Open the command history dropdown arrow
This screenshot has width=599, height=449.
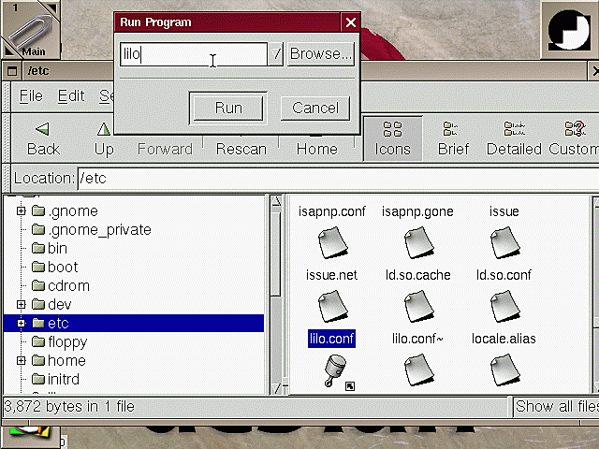click(x=276, y=54)
